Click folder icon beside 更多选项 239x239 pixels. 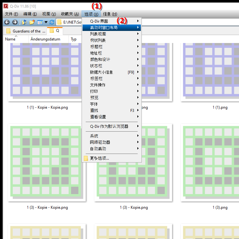(86, 158)
